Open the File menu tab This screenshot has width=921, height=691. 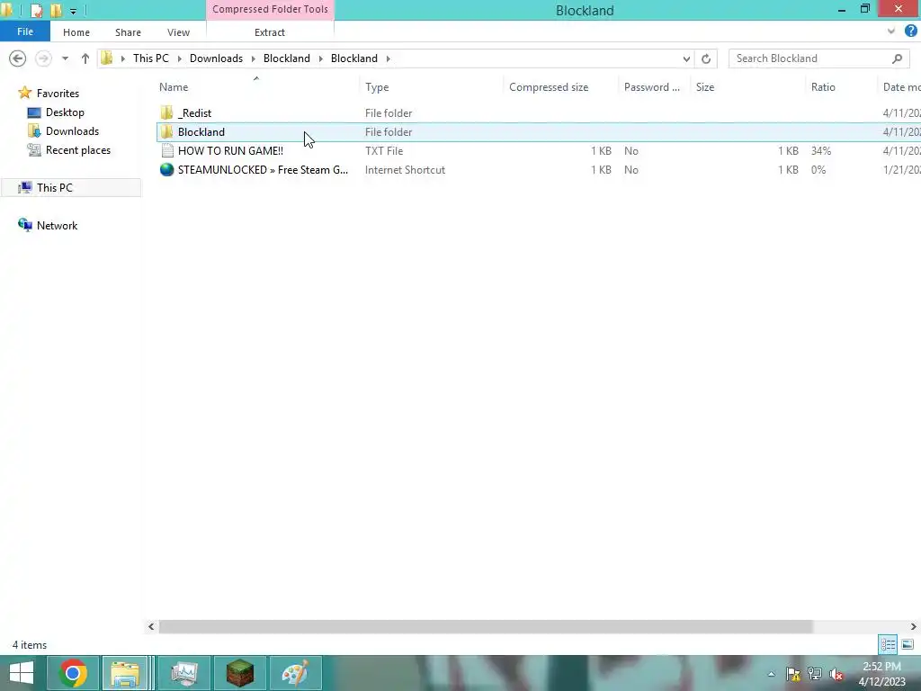(24, 31)
